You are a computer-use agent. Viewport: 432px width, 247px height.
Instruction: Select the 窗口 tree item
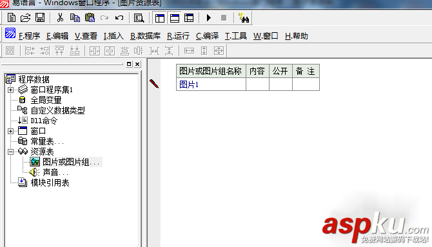click(38, 131)
